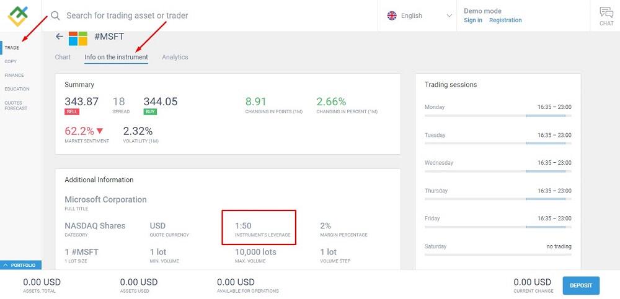
Task: Click the Friday trading session bar
Action: [x=498, y=227]
